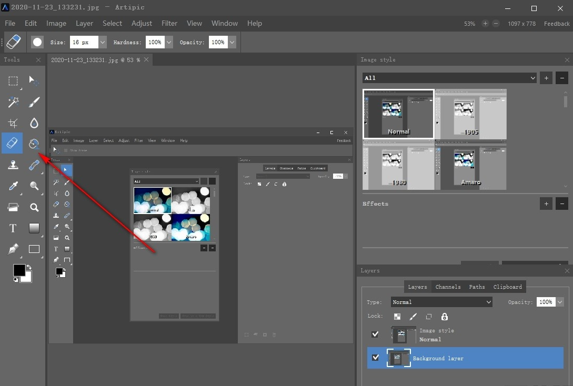
Task: Click the Size input field
Action: pos(84,42)
